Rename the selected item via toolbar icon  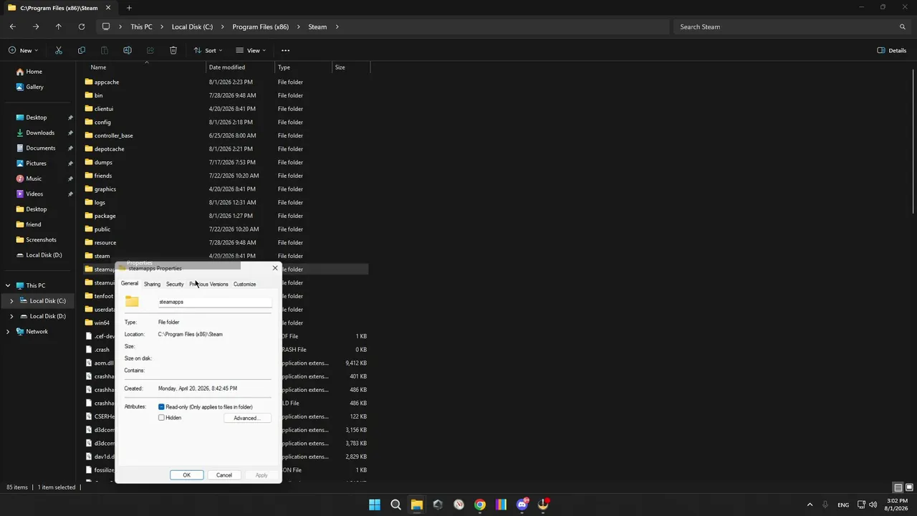coord(128,50)
